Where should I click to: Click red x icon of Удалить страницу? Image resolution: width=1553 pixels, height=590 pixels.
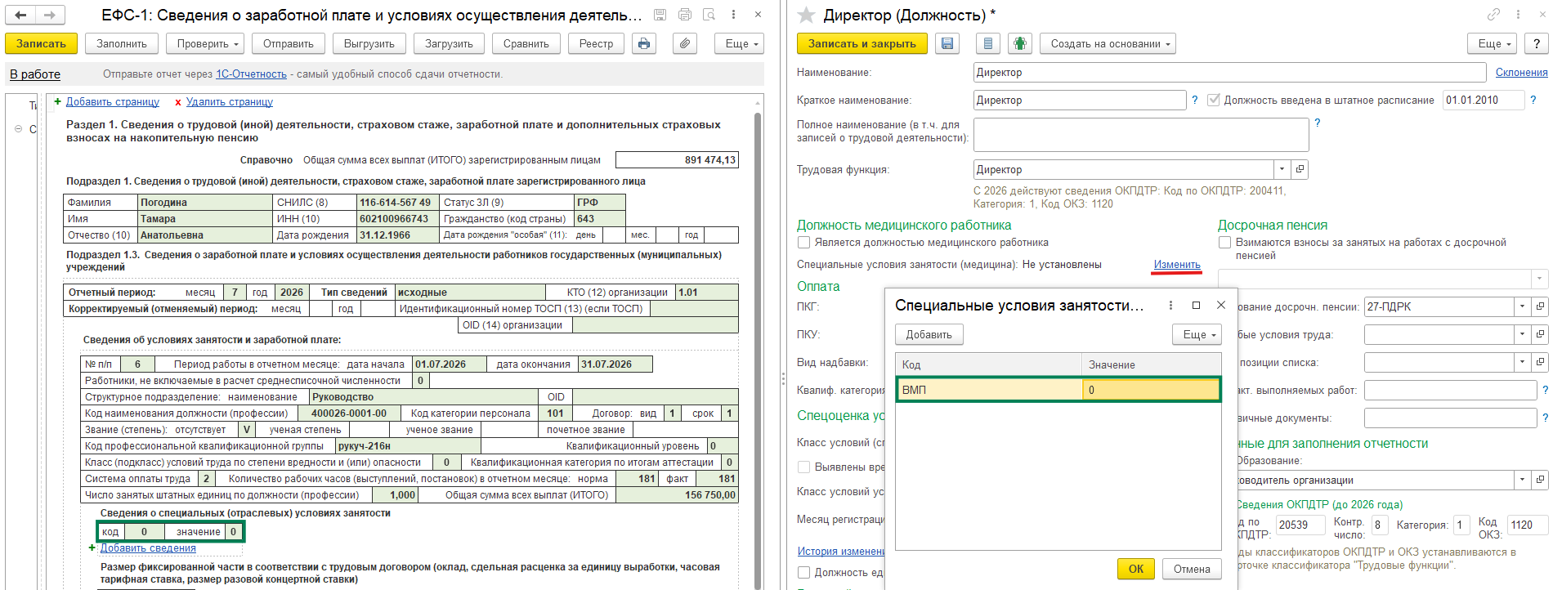pyautogui.click(x=177, y=102)
